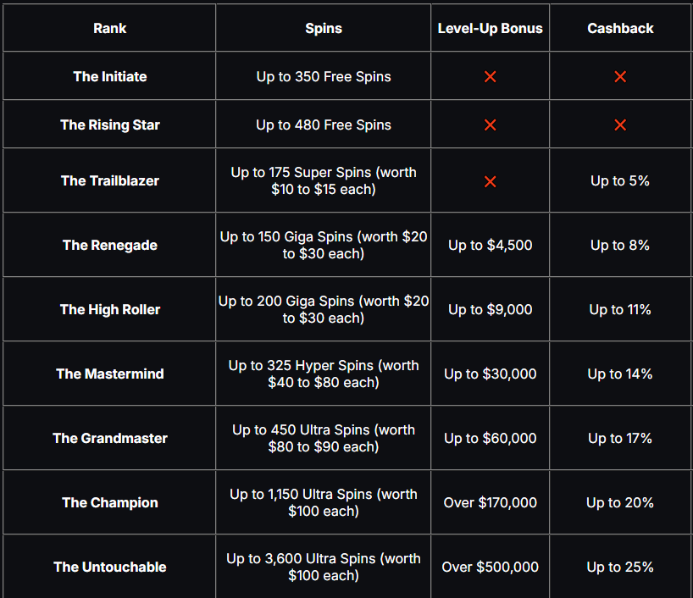Select the "Over $500,000" bonus cell

(x=490, y=567)
